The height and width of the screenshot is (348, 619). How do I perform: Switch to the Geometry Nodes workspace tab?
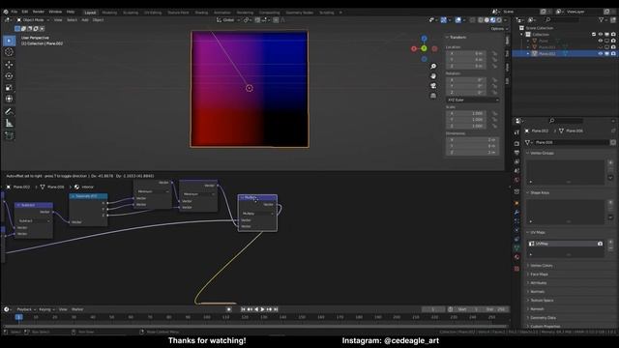(299, 13)
